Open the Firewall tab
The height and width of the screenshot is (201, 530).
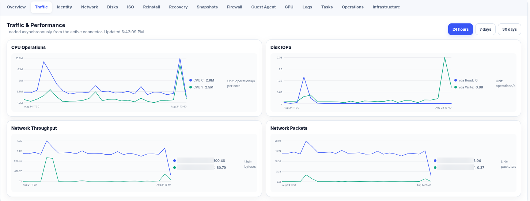tap(234, 7)
